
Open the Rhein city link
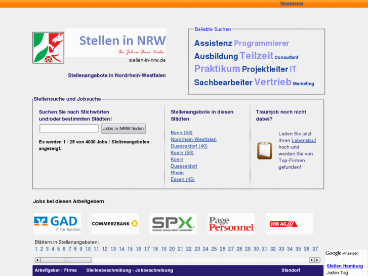[177, 173]
